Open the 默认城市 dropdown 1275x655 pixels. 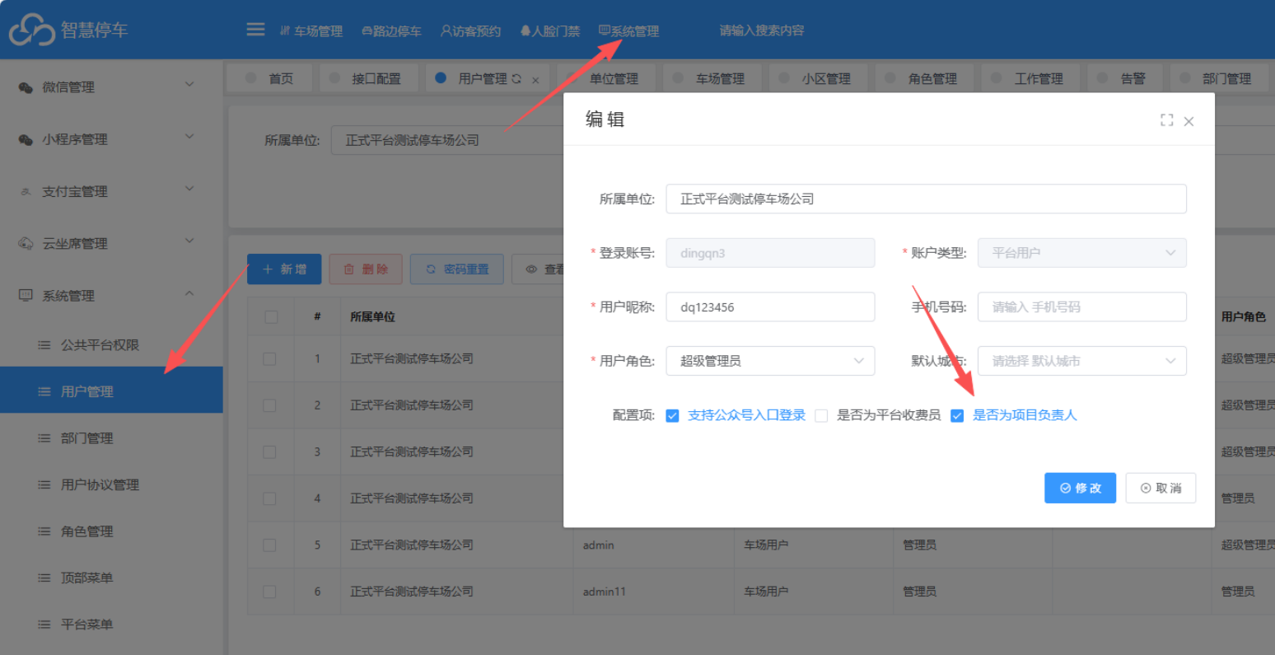[x=1081, y=361]
